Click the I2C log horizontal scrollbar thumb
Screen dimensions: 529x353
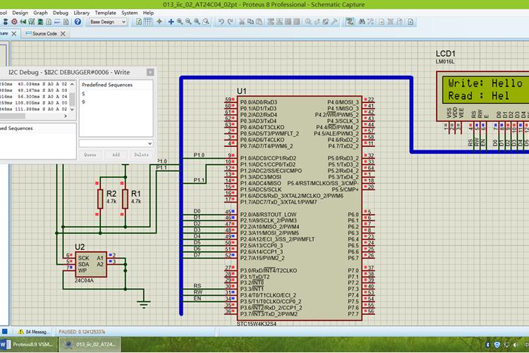[x=13, y=116]
